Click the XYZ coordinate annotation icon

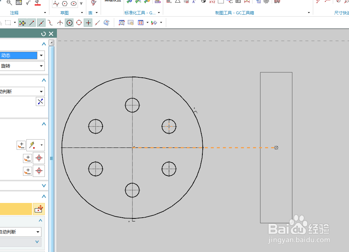(x=212, y=2)
